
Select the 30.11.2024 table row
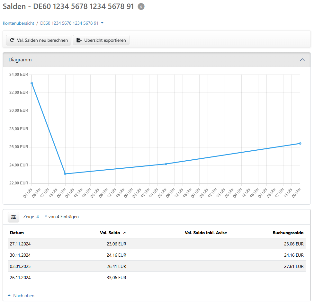[x=157, y=255]
